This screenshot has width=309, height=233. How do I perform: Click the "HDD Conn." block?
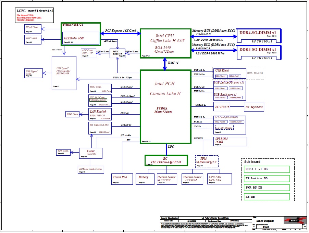click(x=100, y=88)
